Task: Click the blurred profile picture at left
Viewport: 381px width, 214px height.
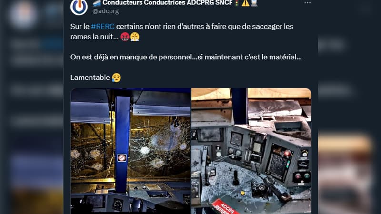Action: (x=23, y=15)
